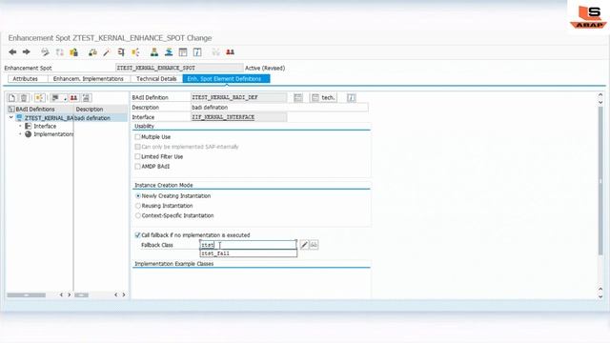Go to the Technical Details tab
The image size is (610, 343).
pos(156,78)
